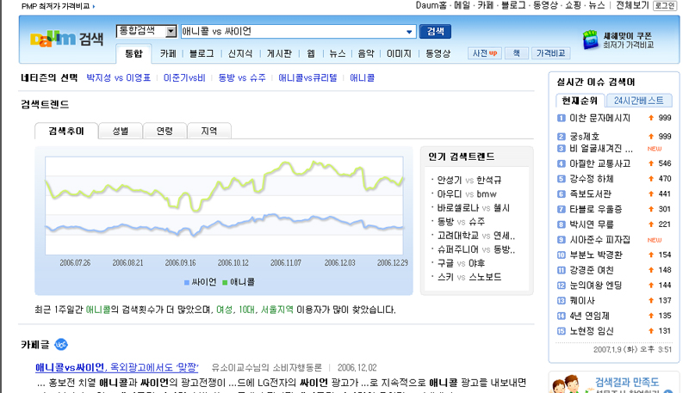Open 애니콜vs싸이언, 옥외광고에서도 '맞짱' article
Image resolution: width=689 pixels, height=393 pixels.
pyautogui.click(x=116, y=367)
